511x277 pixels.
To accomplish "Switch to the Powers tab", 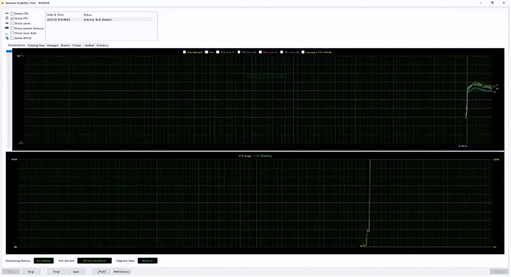I will click(x=65, y=46).
